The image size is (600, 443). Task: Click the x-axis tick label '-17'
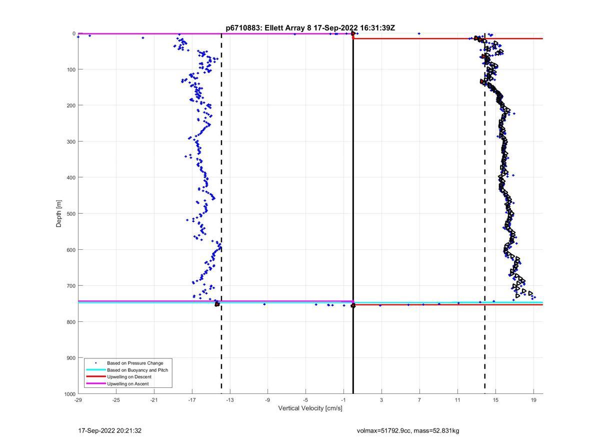[x=192, y=400]
